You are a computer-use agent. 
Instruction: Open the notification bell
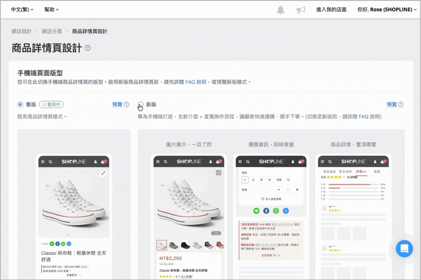(x=280, y=10)
